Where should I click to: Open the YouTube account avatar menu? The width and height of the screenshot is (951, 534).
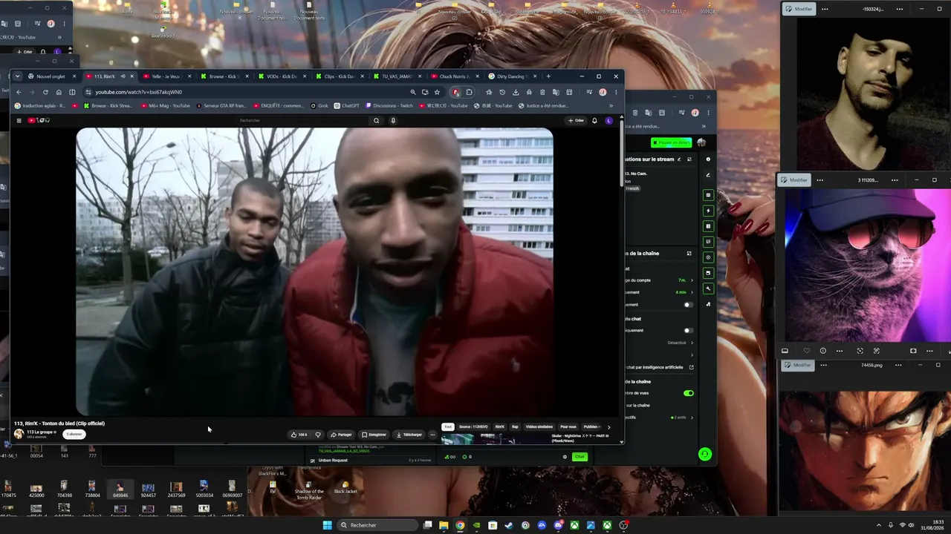[x=609, y=120]
